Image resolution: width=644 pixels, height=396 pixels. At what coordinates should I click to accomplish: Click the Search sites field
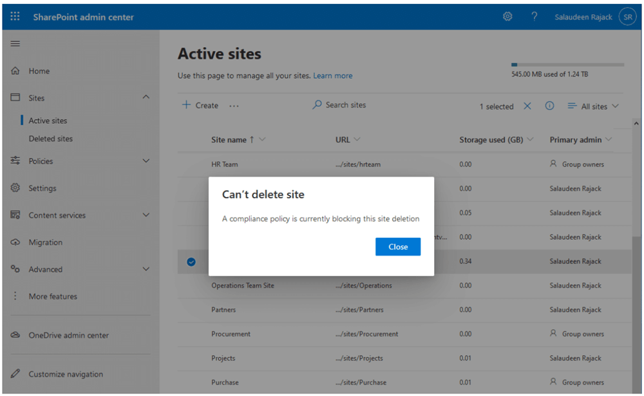(345, 105)
